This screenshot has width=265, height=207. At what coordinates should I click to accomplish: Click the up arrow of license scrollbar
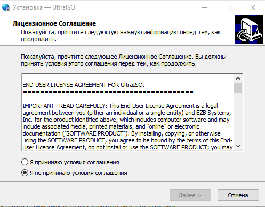(238, 78)
